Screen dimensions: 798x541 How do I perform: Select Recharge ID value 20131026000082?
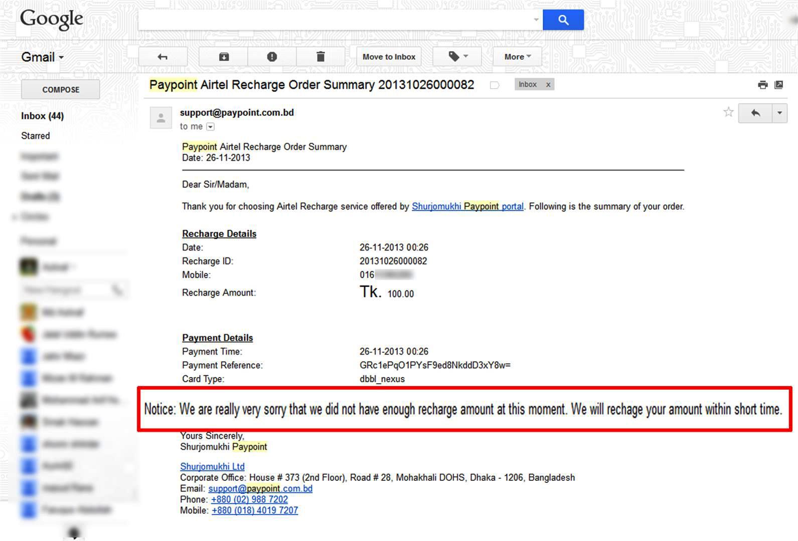click(x=393, y=261)
